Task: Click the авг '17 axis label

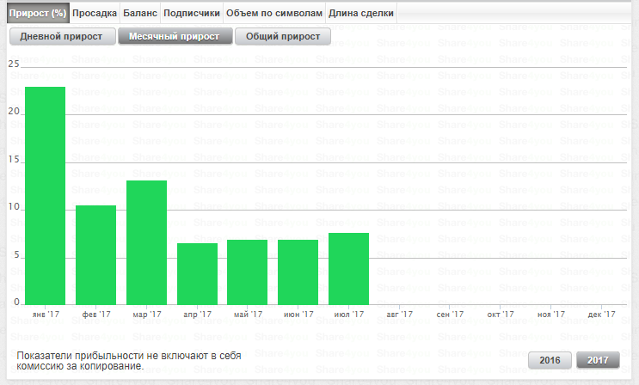Action: 400,315
